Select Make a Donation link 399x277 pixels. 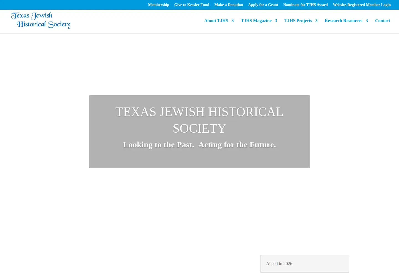click(229, 5)
